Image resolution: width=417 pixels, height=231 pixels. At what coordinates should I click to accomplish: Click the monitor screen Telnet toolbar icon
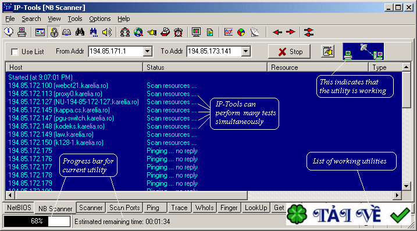coord(196,32)
